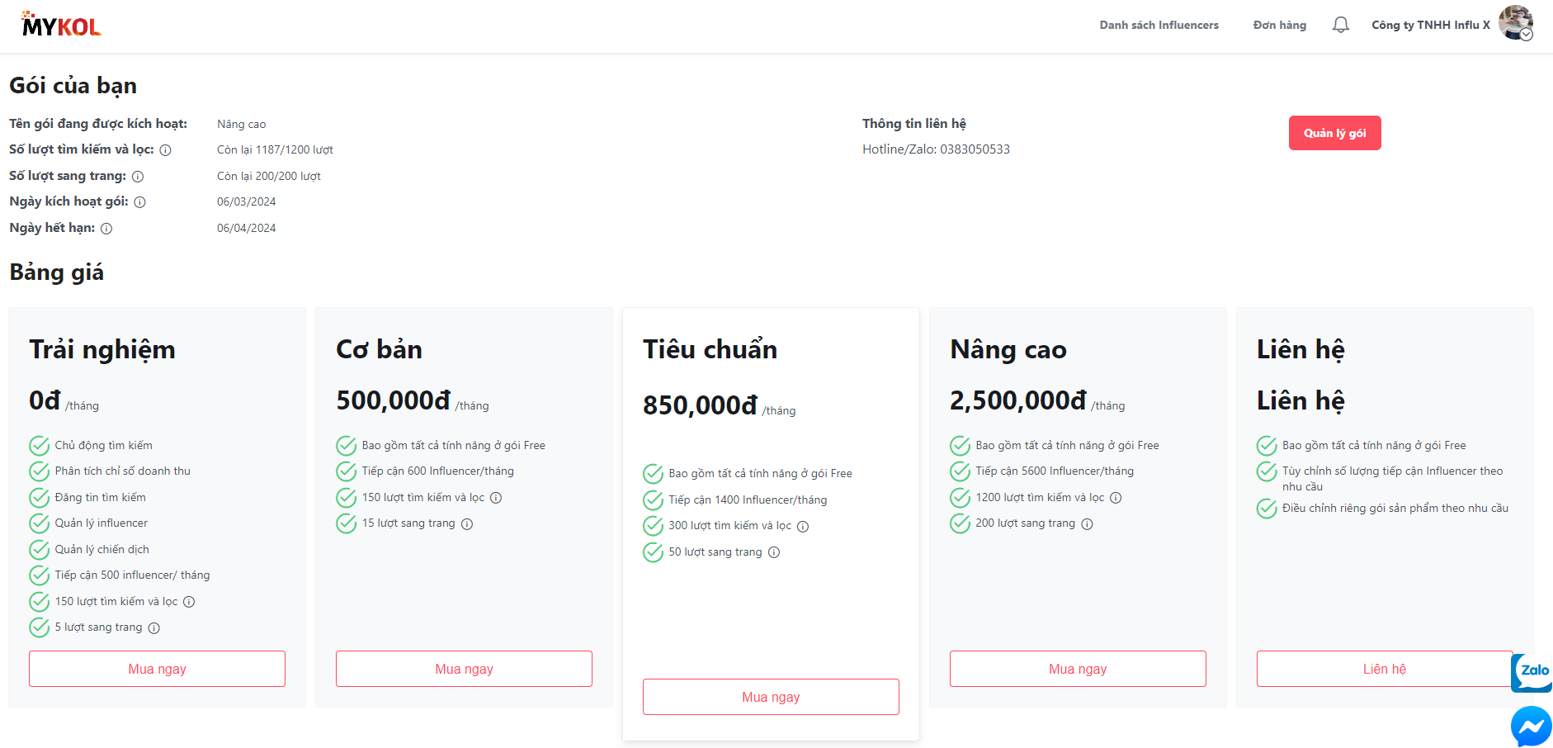Open Messenger chat bubble

pyautogui.click(x=1531, y=727)
